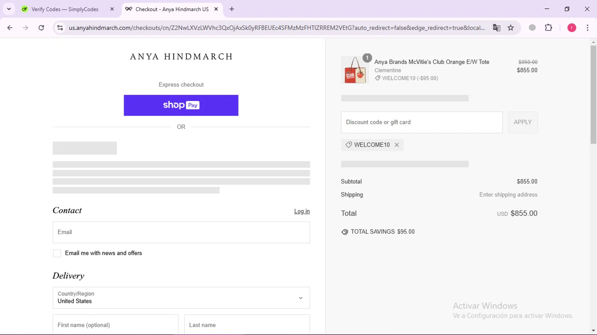Click the Log in link
Viewport: 597px width, 335px height.
pyautogui.click(x=302, y=211)
